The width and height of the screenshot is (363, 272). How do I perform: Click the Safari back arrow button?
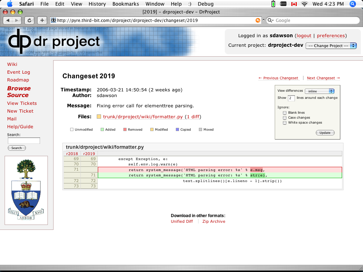coord(8,20)
